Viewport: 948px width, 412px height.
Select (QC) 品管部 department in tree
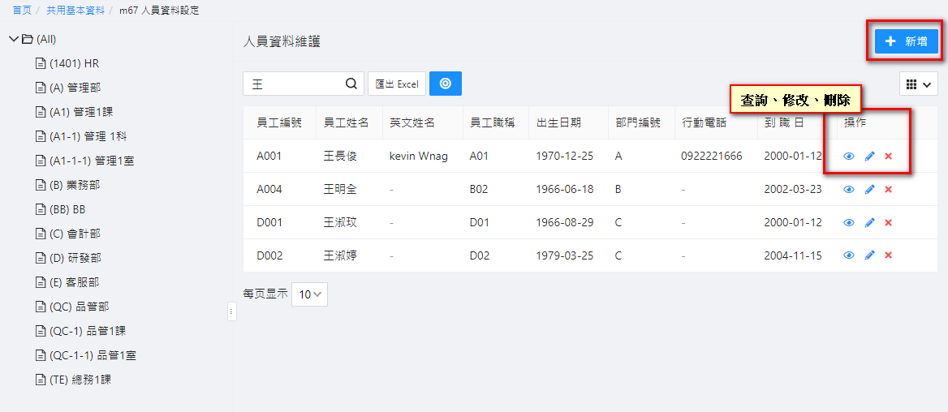tap(79, 307)
